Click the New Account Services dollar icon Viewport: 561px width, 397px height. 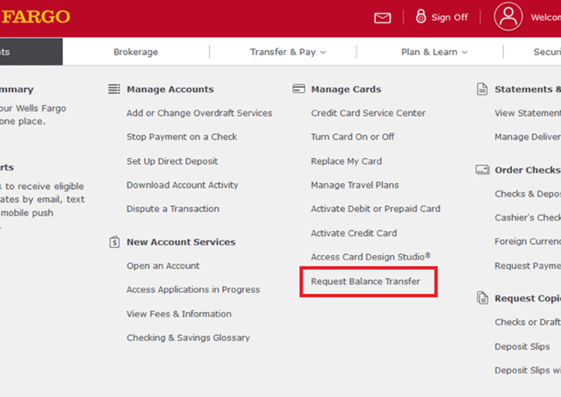(114, 242)
